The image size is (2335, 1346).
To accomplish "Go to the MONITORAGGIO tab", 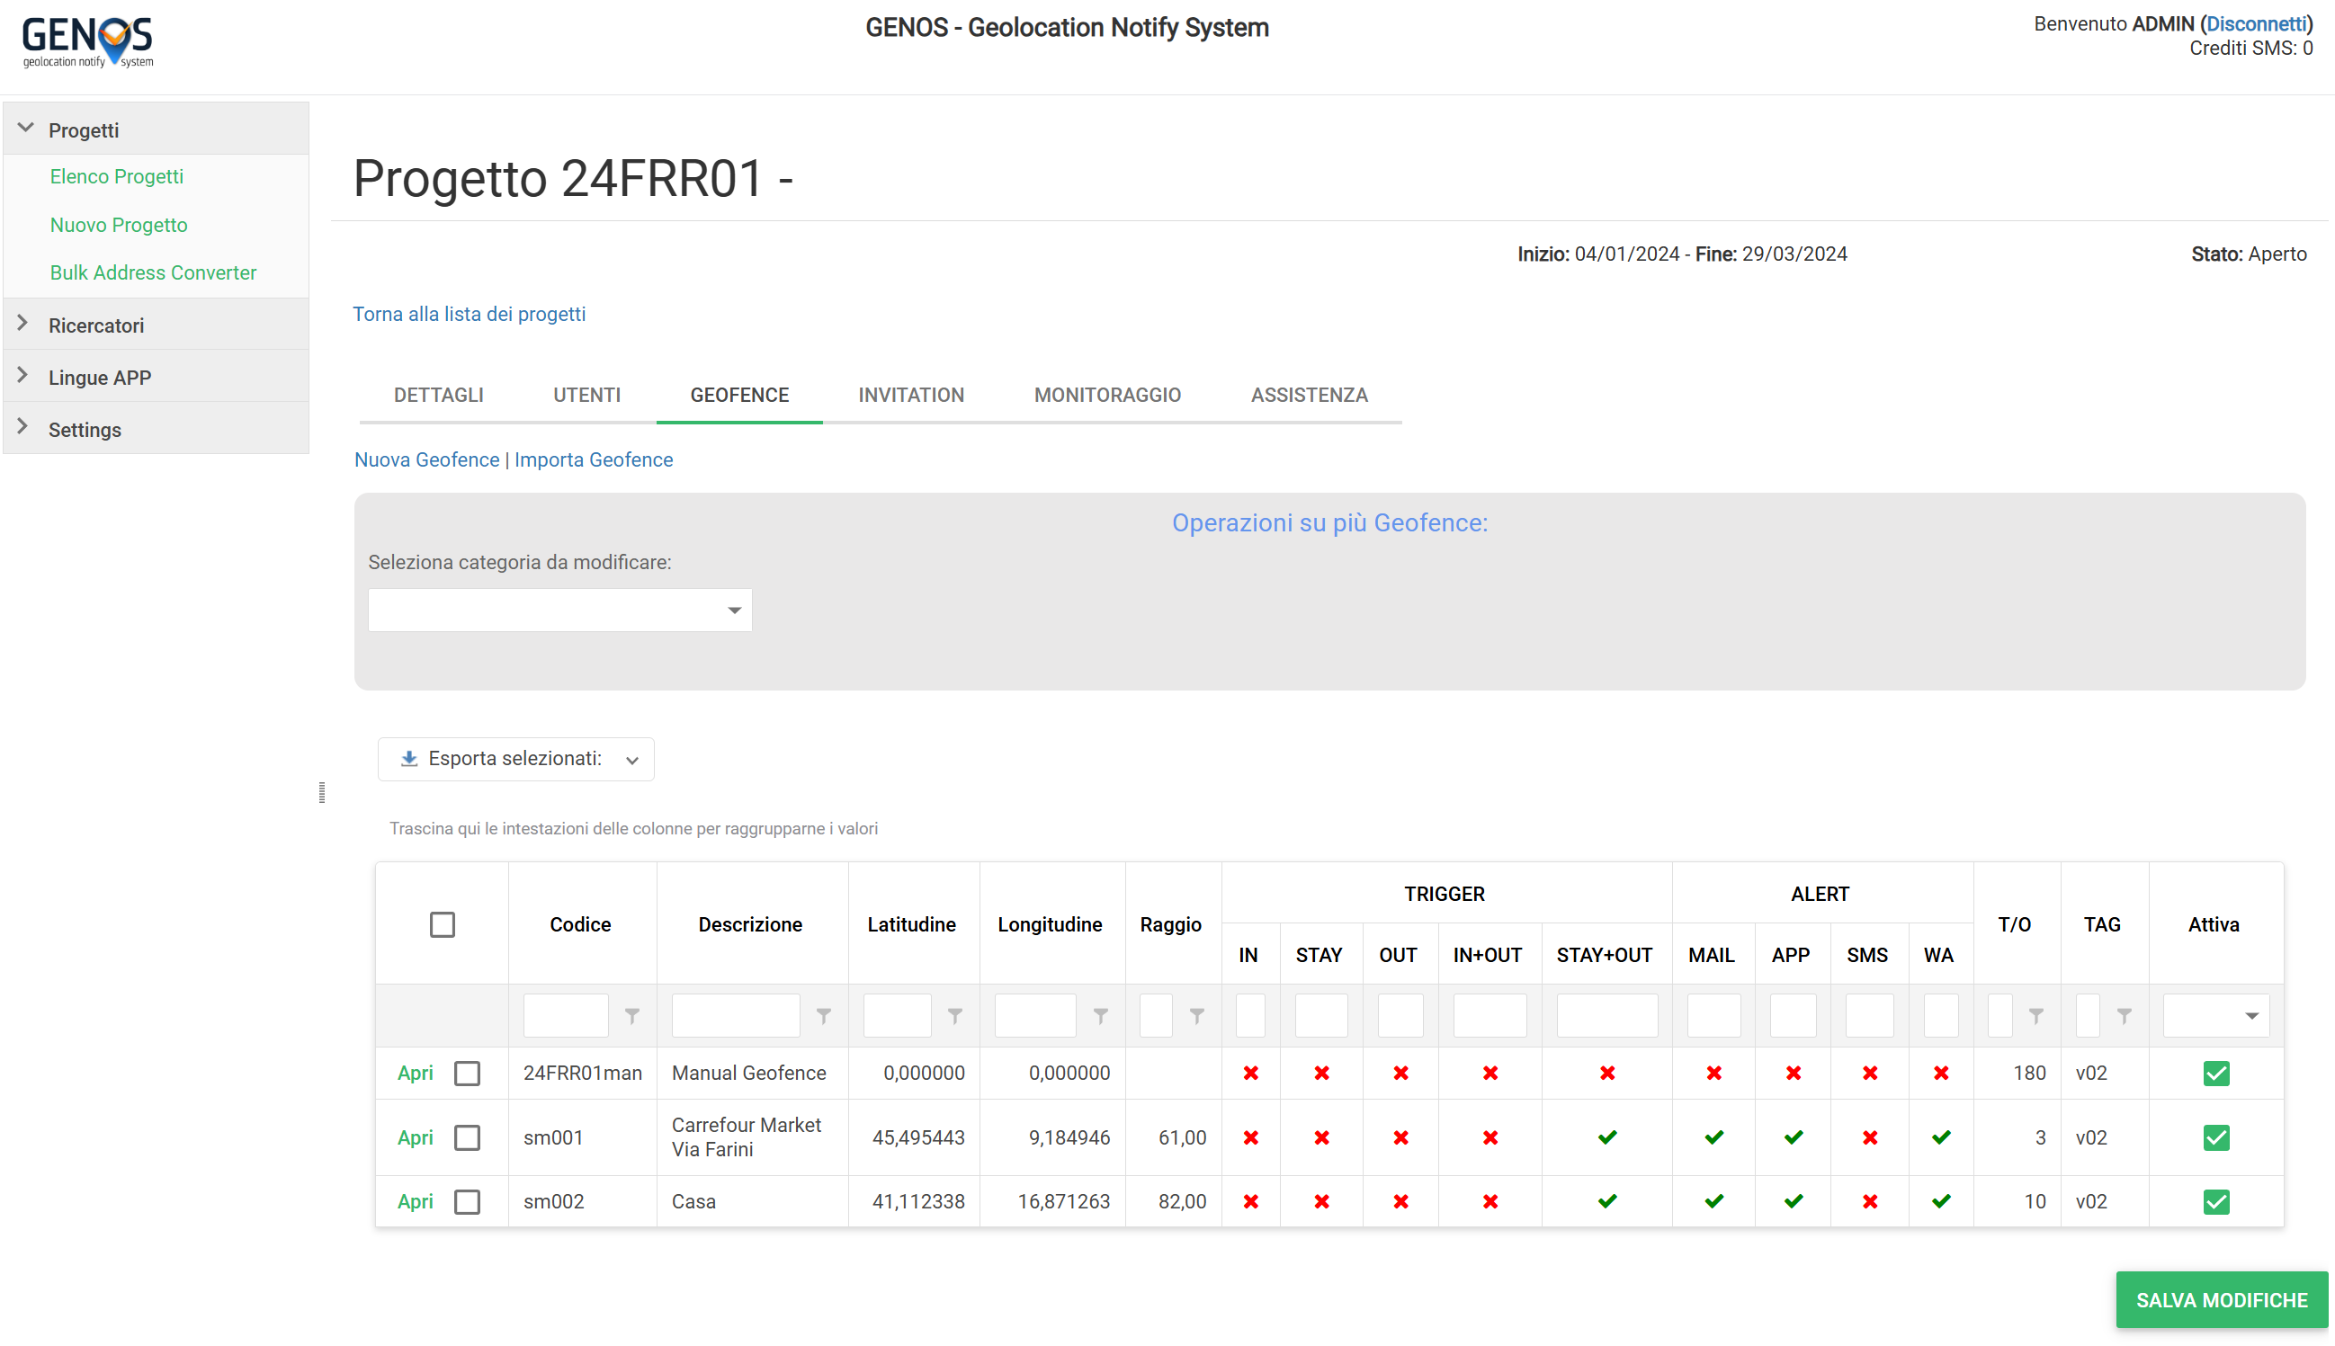I will [1107, 395].
